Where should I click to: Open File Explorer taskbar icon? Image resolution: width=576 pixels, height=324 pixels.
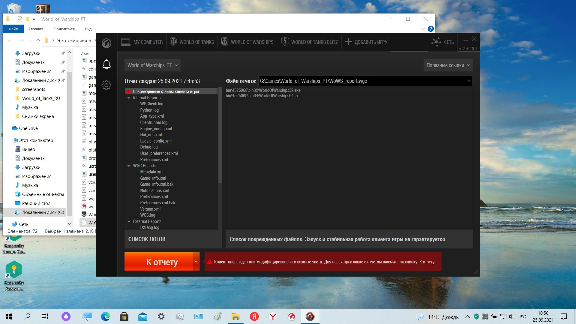click(235, 316)
